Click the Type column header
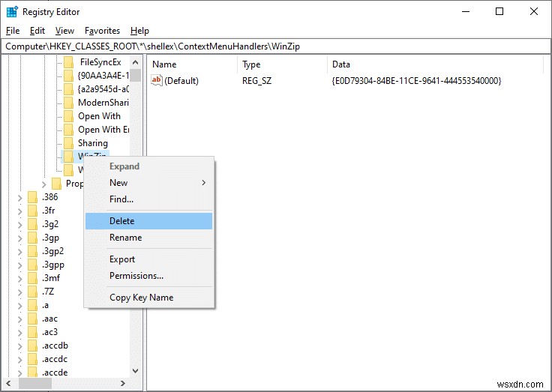Screen dimensions: 552x392 pos(282,64)
